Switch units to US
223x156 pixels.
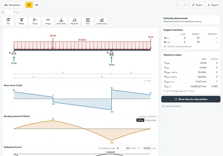37,5
